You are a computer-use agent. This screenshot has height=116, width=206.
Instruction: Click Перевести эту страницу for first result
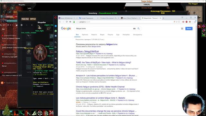[x=104, y=54]
